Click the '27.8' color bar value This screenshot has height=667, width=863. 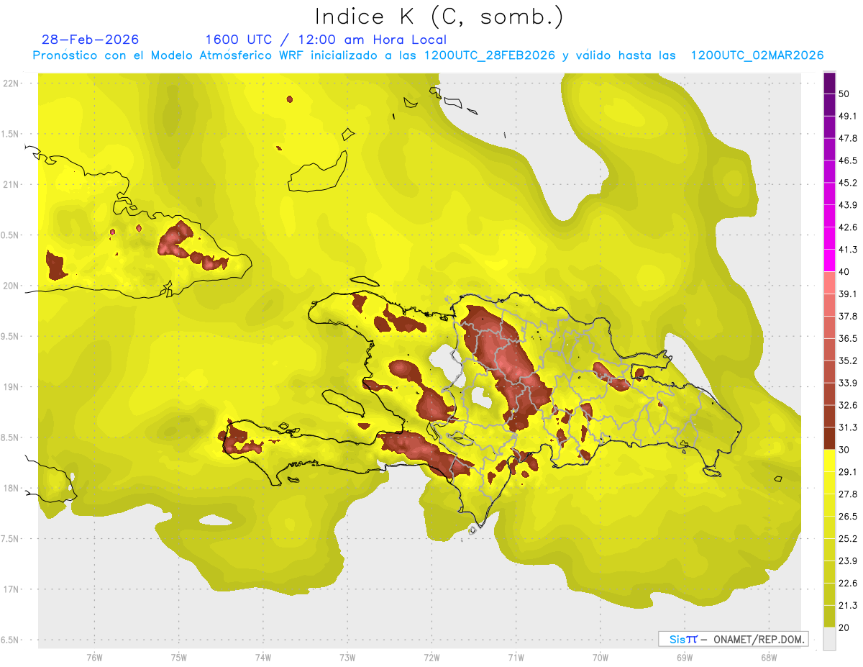click(848, 494)
